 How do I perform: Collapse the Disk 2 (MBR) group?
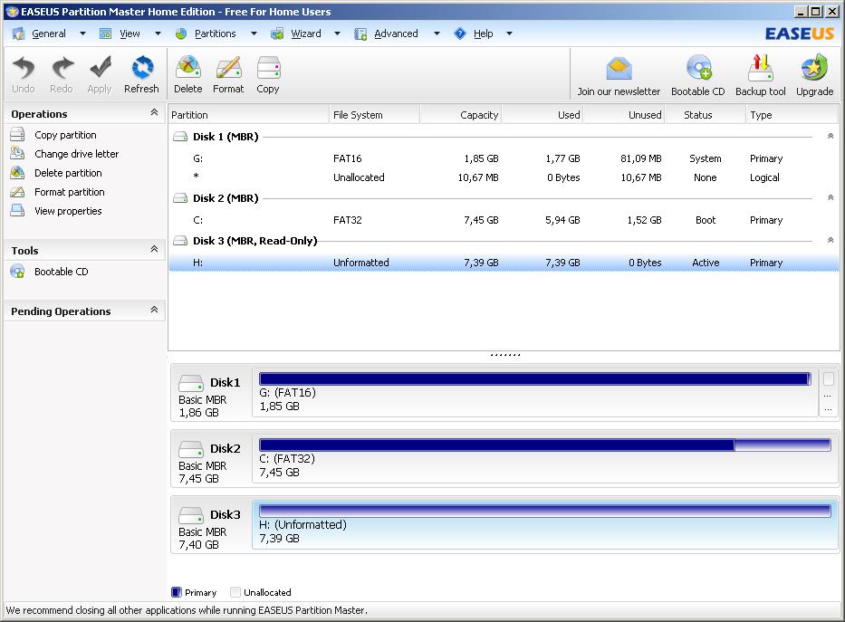831,197
